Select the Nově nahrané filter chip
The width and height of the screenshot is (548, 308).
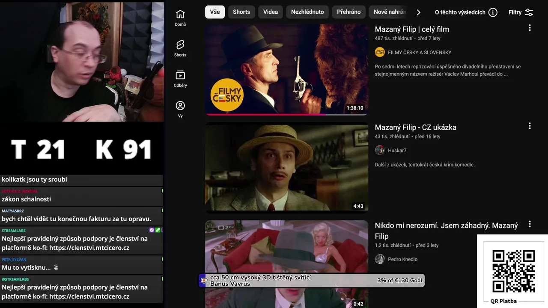pos(388,12)
